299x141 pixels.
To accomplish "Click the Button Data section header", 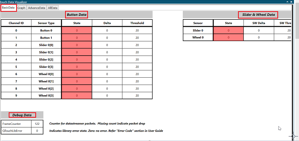I will point(77,15).
